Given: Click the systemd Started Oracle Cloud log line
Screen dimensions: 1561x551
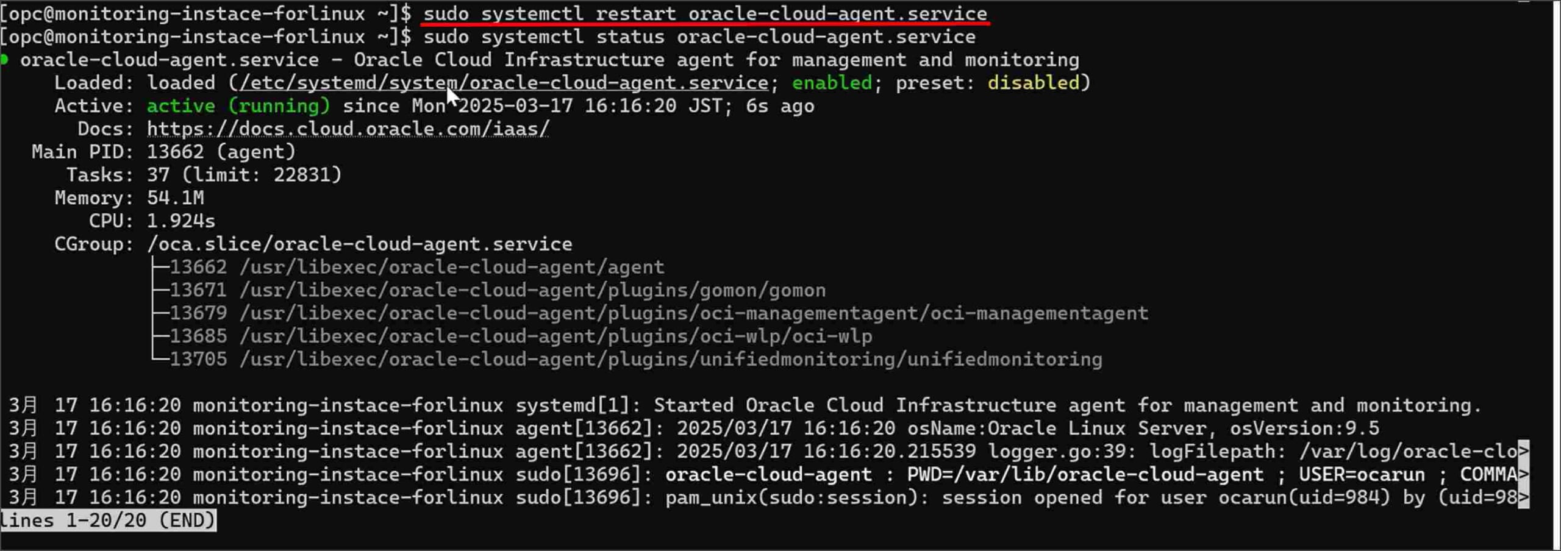Looking at the screenshot, I should coord(745,405).
